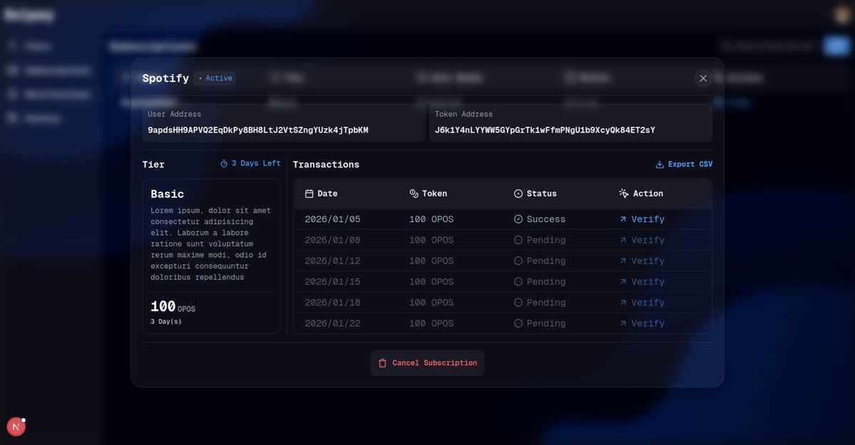This screenshot has height=445, width=855.
Task: Click the user profile avatar at top right
Action: (842, 15)
